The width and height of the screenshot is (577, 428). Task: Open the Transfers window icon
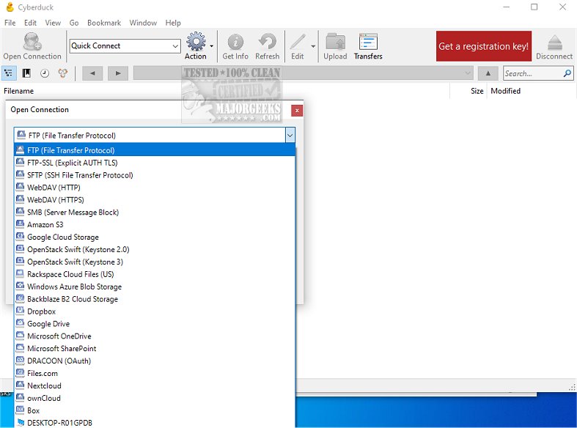pyautogui.click(x=368, y=41)
